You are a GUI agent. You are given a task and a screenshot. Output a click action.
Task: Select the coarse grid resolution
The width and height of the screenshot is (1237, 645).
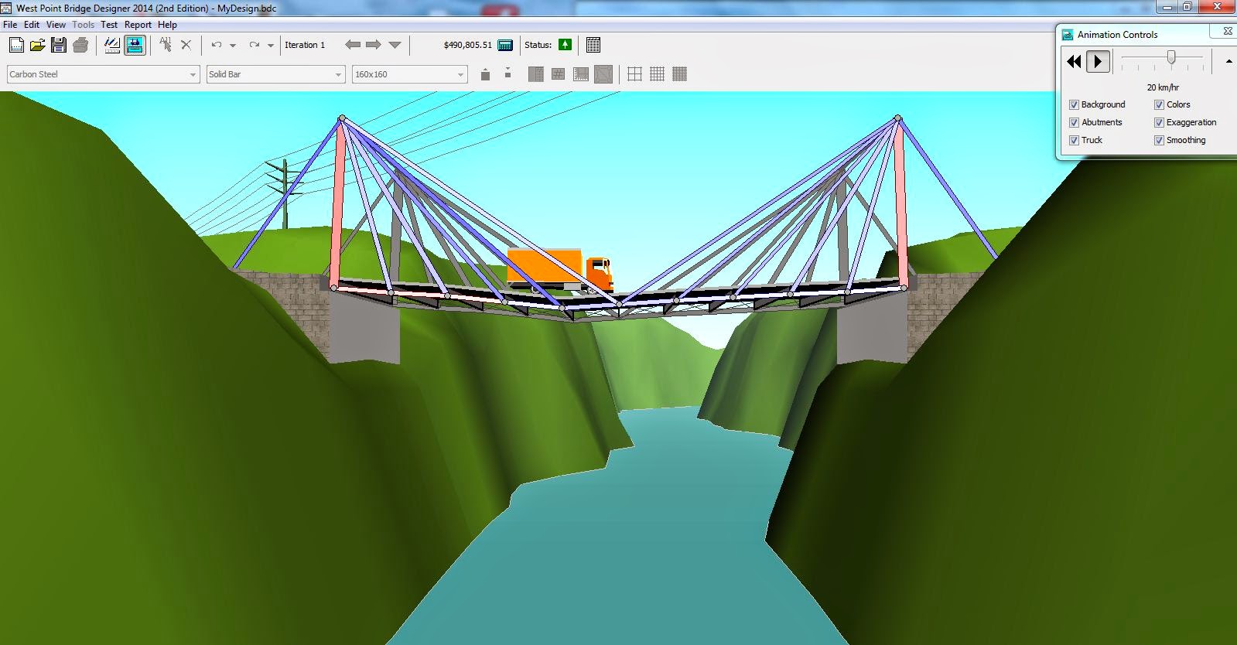click(634, 74)
